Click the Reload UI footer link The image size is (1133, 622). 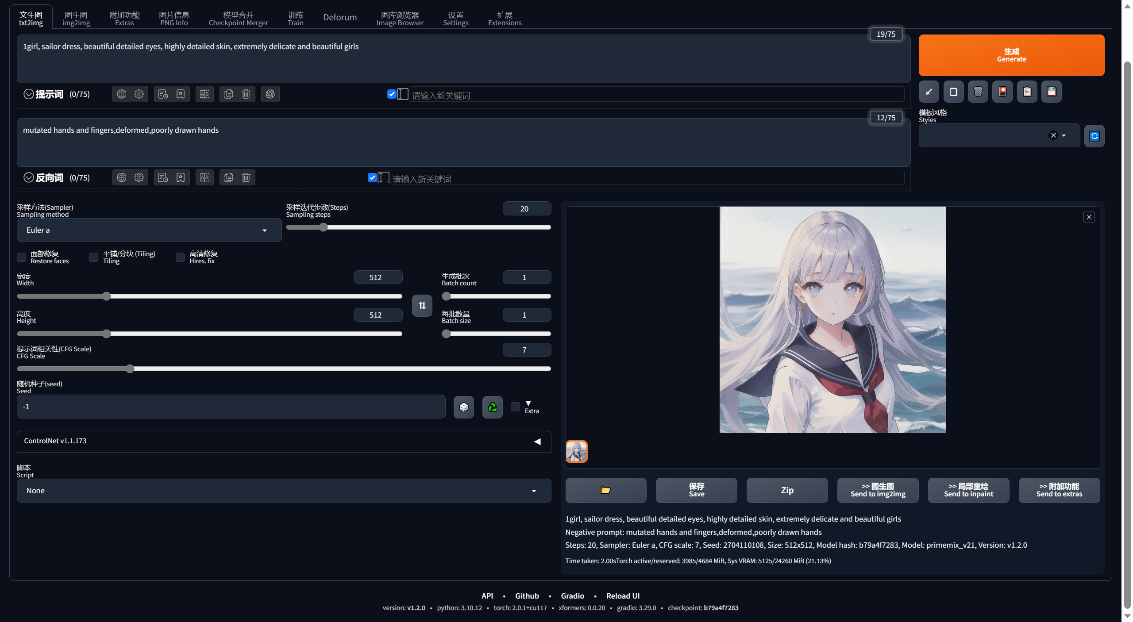(623, 596)
